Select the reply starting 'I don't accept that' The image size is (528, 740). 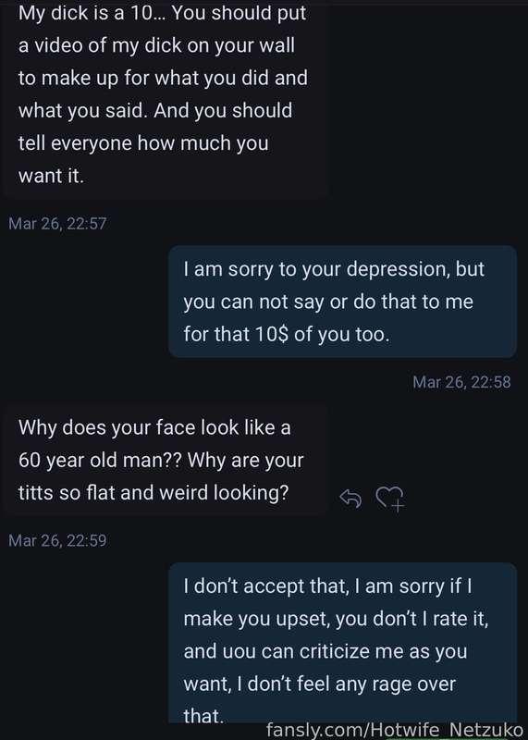(342, 643)
